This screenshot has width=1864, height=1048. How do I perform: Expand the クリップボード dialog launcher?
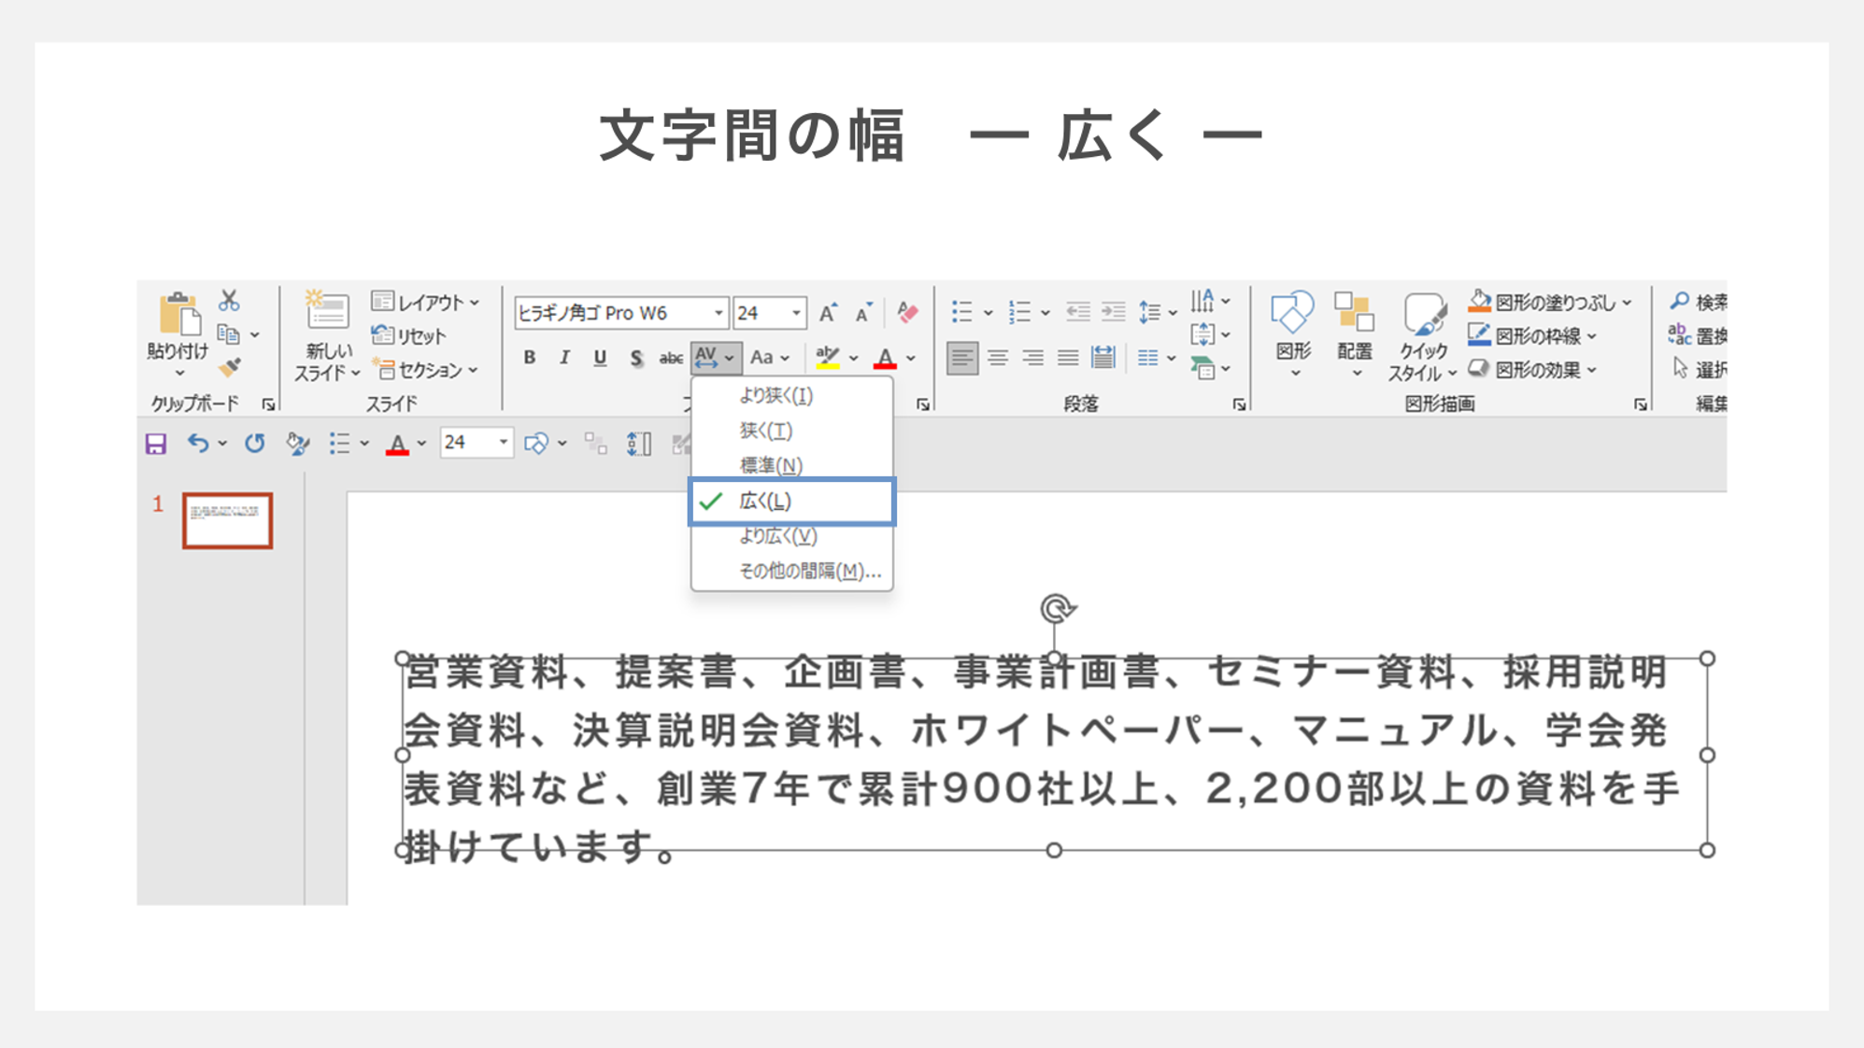click(x=269, y=404)
